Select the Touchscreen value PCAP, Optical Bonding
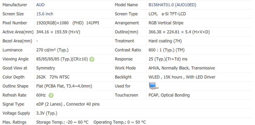The height and width of the screenshot is (125, 255). click(x=169, y=95)
